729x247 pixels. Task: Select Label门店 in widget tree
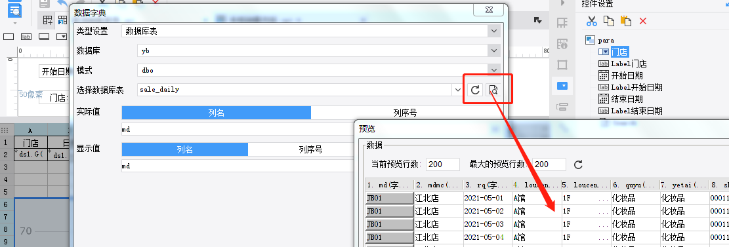click(x=629, y=64)
